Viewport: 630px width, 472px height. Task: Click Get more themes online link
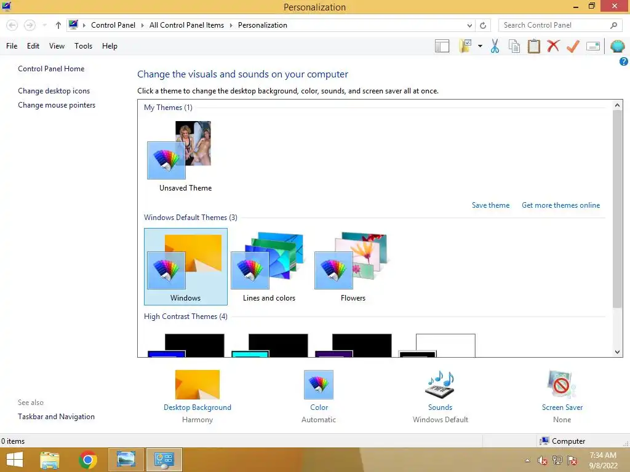pyautogui.click(x=560, y=205)
